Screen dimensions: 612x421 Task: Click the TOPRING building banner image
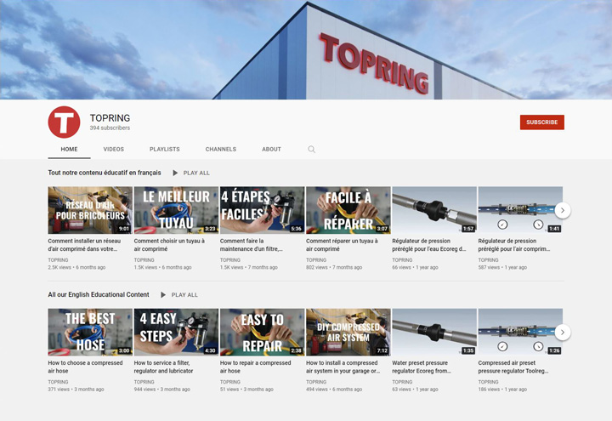(306, 49)
